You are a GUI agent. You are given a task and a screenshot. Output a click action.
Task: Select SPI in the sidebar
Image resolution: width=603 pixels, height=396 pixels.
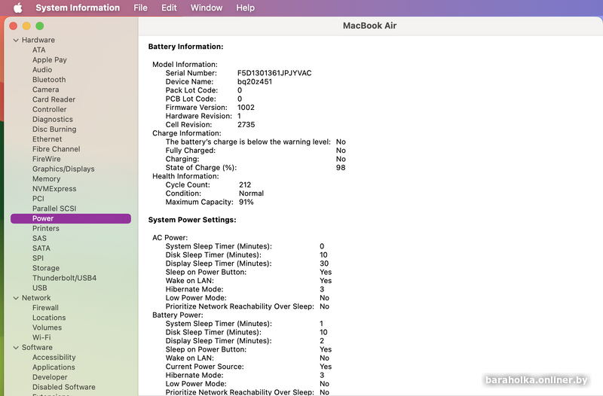[x=38, y=258]
